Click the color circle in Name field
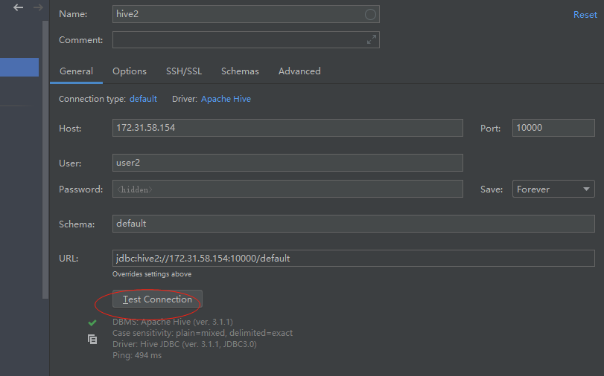 (x=370, y=15)
